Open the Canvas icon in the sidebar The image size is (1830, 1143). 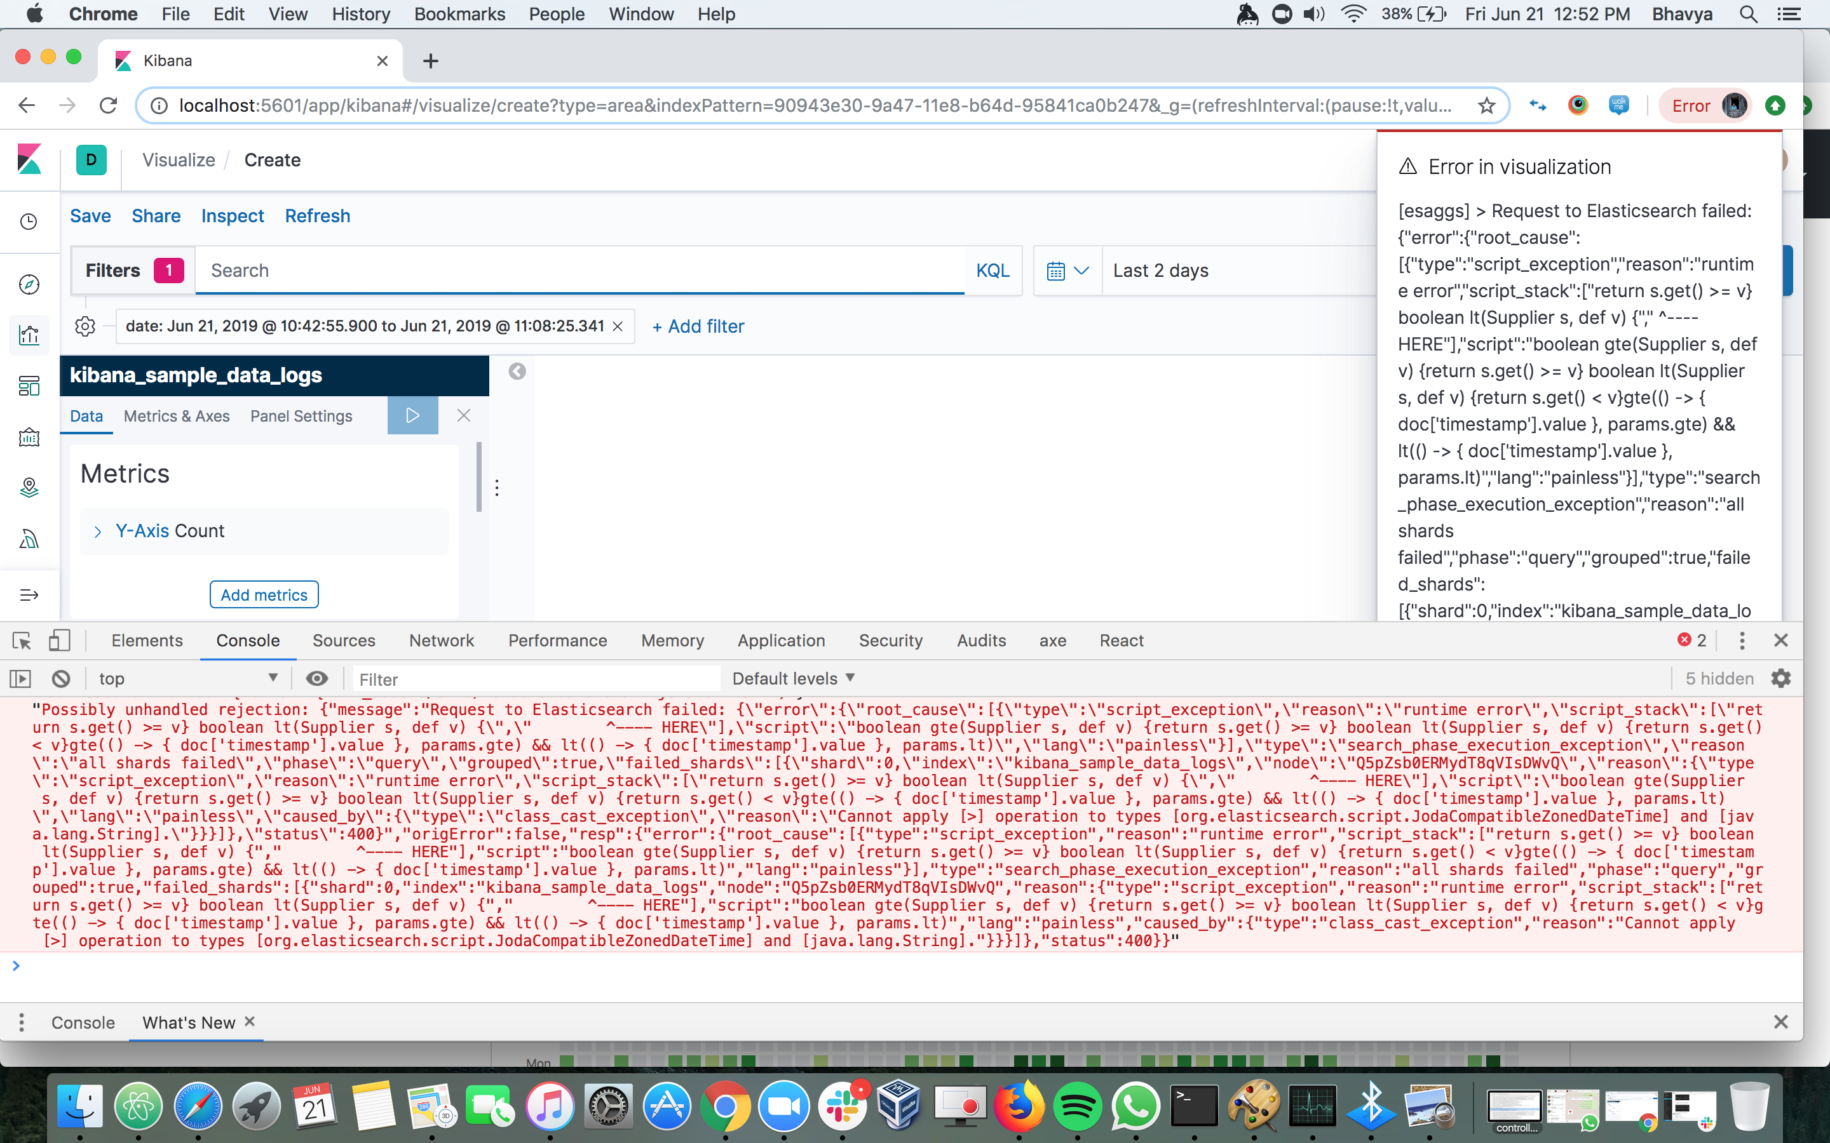[x=29, y=437]
